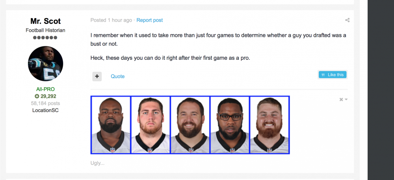Click the rank dots under Football Historian
Image resolution: width=394 pixels, height=180 pixels.
[45, 38]
